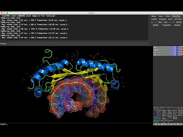Open the Hide menu for the cd object
This screenshot has height=137, width=183.
(x=177, y=55)
